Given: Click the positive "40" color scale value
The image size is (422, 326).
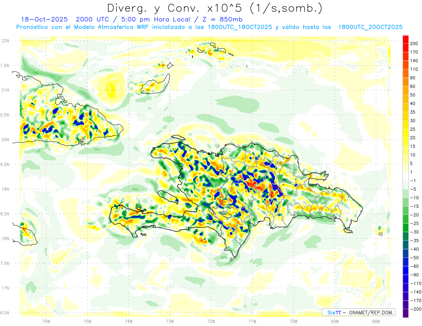Looking at the screenshot, I should pyautogui.click(x=413, y=104).
